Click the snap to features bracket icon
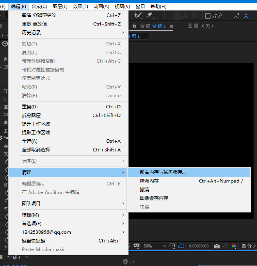The height and width of the screenshot is (266, 257). pyautogui.click(x=246, y=16)
